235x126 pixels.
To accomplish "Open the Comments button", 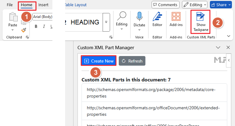I will click(166, 5).
